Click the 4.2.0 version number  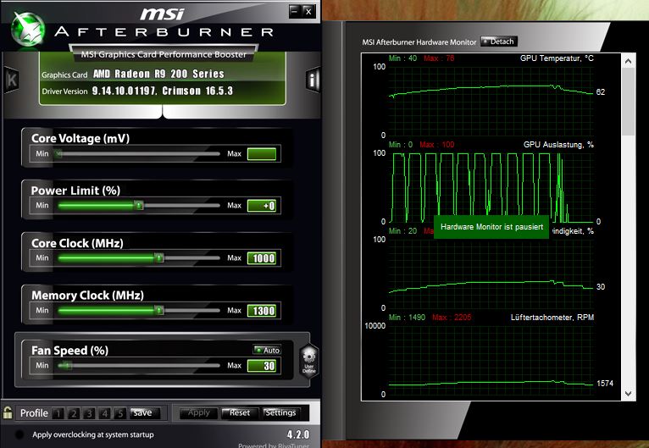(298, 434)
